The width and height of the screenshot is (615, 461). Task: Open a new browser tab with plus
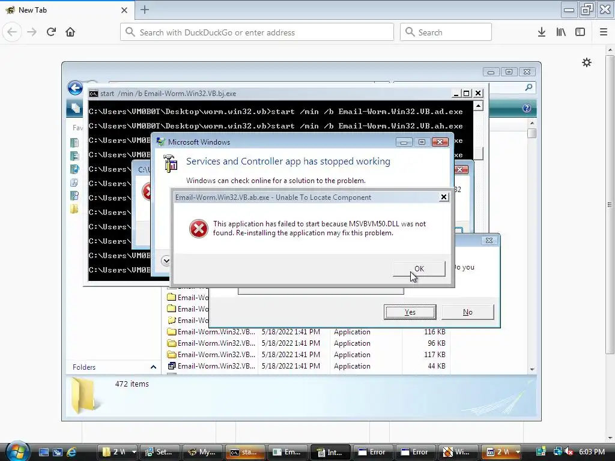point(145,10)
